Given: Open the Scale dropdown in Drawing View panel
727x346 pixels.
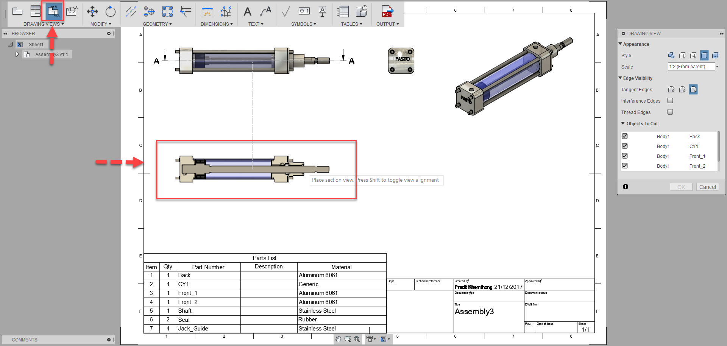Looking at the screenshot, I should 718,66.
